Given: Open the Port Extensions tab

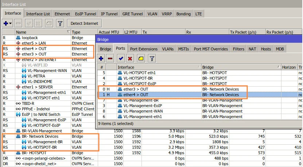Looking at the screenshot, I should 144,49.
